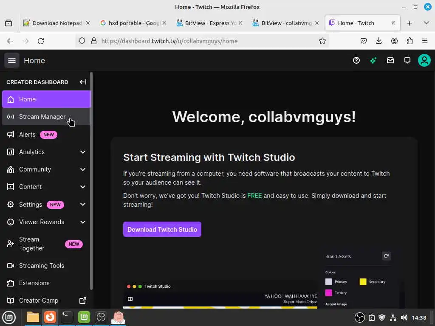Close the hxd portable tab

(x=164, y=23)
